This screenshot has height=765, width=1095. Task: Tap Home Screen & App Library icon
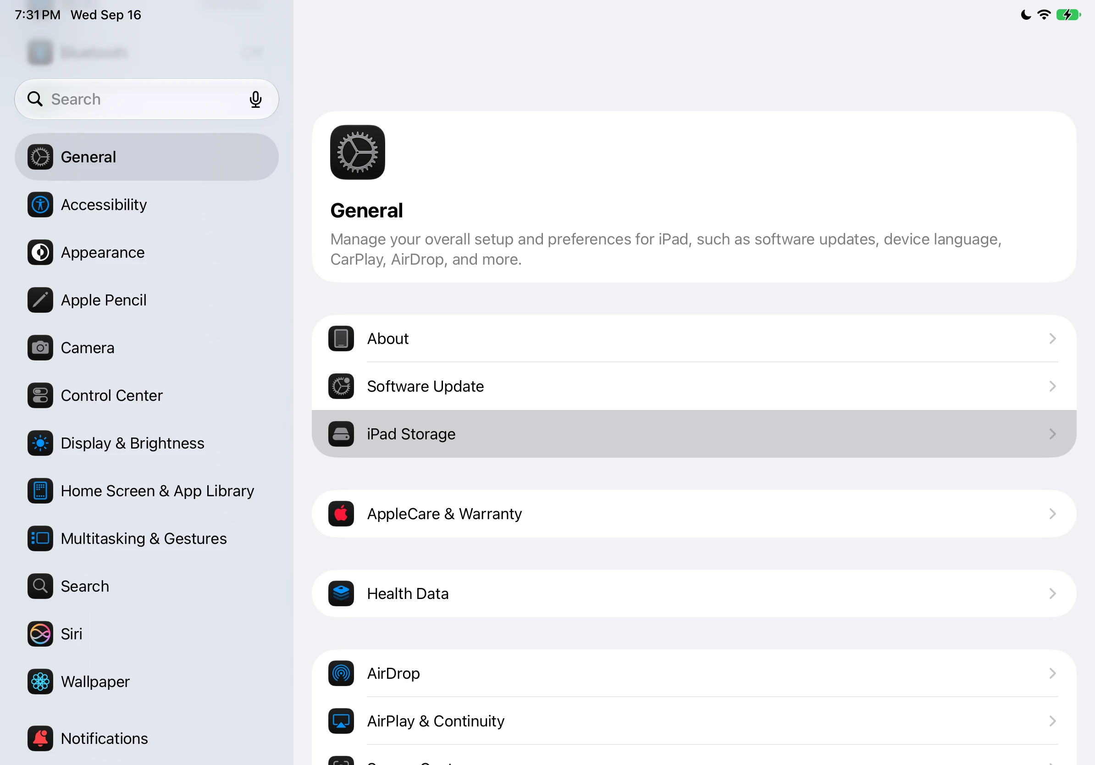click(40, 491)
